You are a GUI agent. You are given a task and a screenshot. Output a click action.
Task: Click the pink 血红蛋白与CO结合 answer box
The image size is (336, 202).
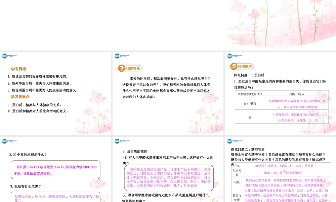coord(55,170)
